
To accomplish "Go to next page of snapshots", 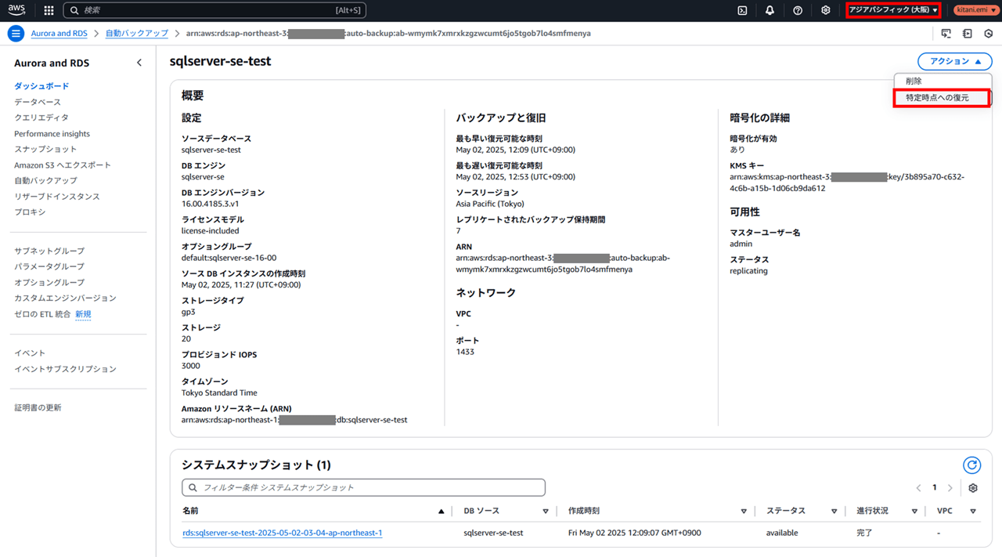I will [x=950, y=488].
